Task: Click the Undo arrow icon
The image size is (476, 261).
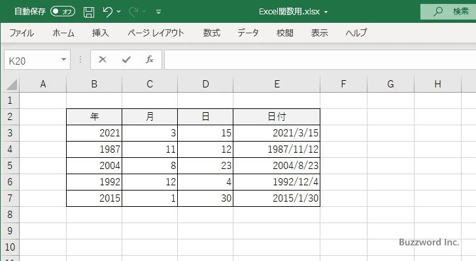Action: pyautogui.click(x=107, y=12)
